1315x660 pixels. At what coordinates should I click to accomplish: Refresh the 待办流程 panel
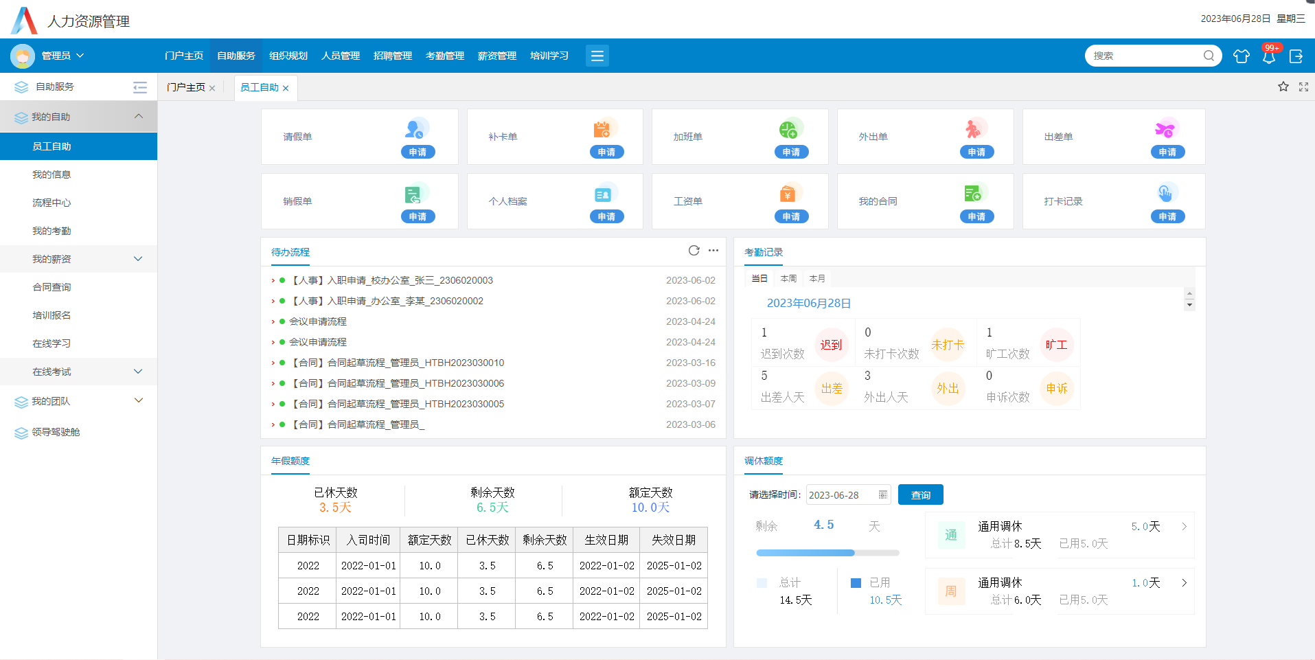694,251
